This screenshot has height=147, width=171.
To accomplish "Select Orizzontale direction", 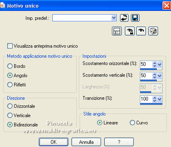I will coord(10,106).
